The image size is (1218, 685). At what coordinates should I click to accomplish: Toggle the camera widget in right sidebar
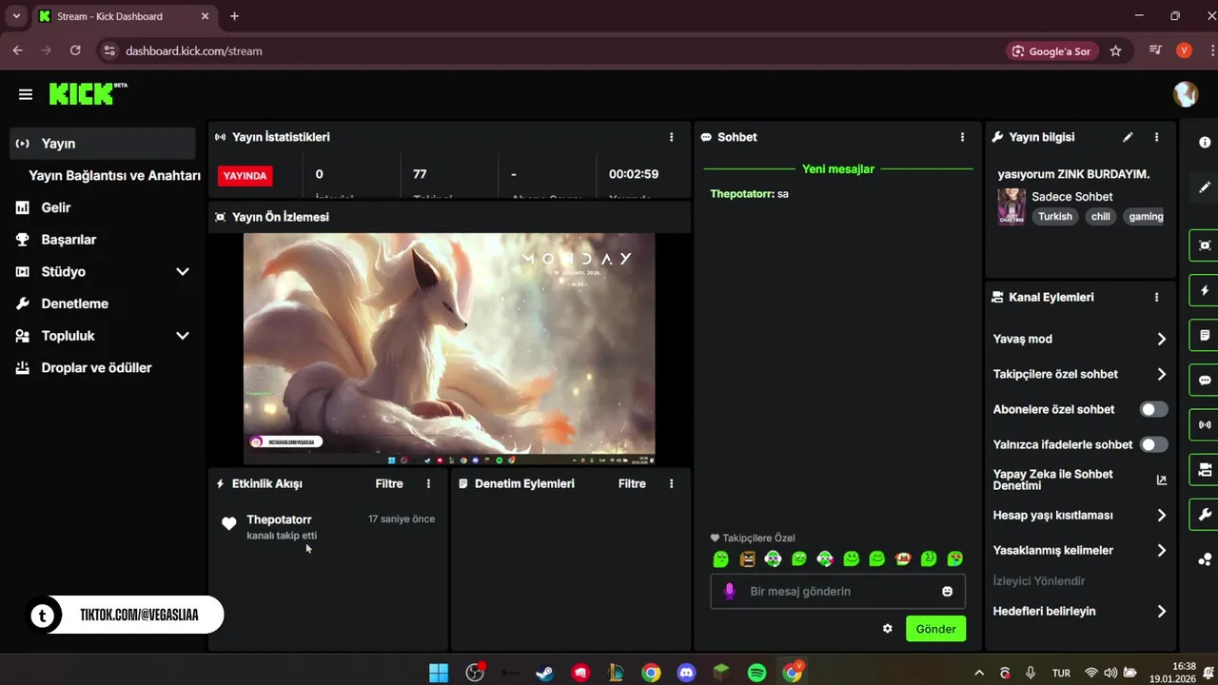click(1205, 469)
